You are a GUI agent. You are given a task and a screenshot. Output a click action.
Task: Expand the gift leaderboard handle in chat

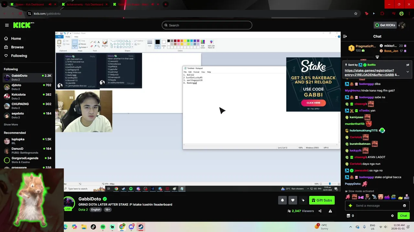point(377,57)
